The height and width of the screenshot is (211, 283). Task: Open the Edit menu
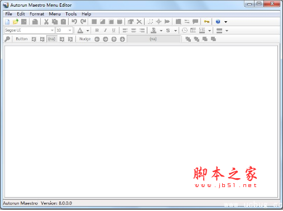21,14
